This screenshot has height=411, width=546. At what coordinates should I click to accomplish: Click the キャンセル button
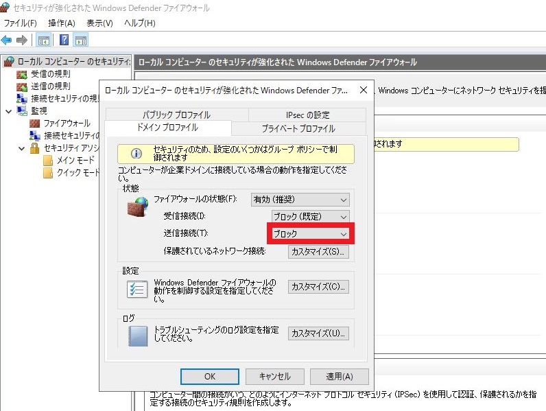click(x=275, y=377)
